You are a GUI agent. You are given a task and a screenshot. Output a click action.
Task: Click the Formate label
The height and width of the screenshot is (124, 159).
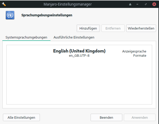(140, 56)
